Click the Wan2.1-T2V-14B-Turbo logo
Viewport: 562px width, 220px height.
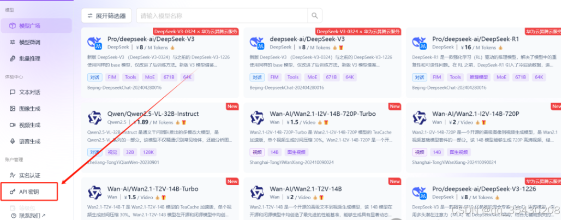(95, 193)
